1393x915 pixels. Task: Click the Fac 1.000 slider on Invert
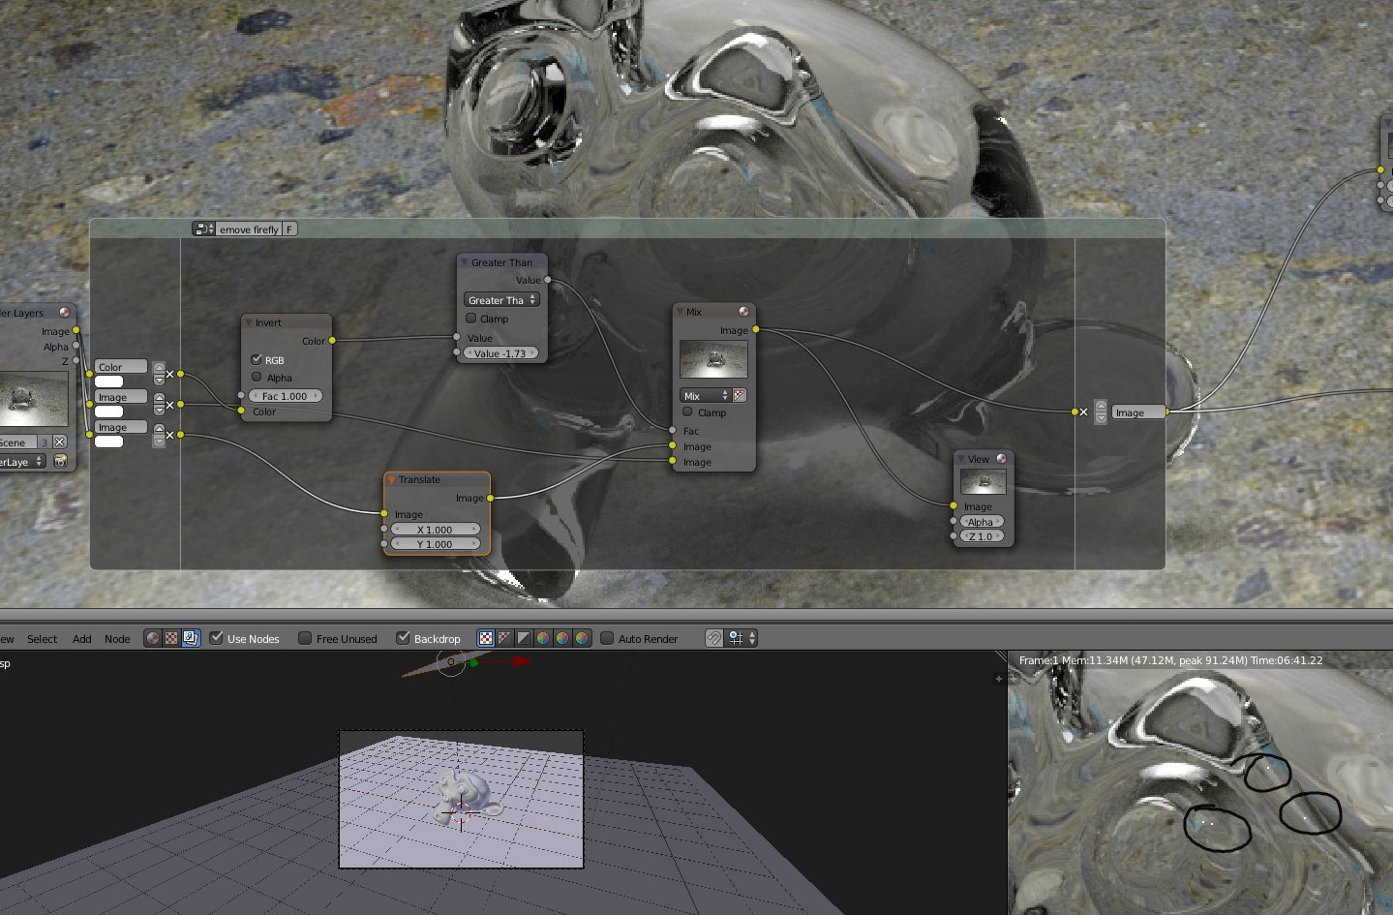click(x=285, y=396)
